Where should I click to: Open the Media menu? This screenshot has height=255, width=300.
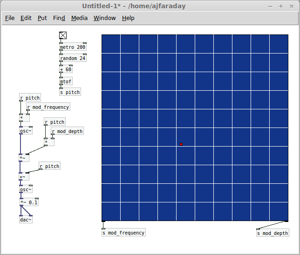coord(79,18)
